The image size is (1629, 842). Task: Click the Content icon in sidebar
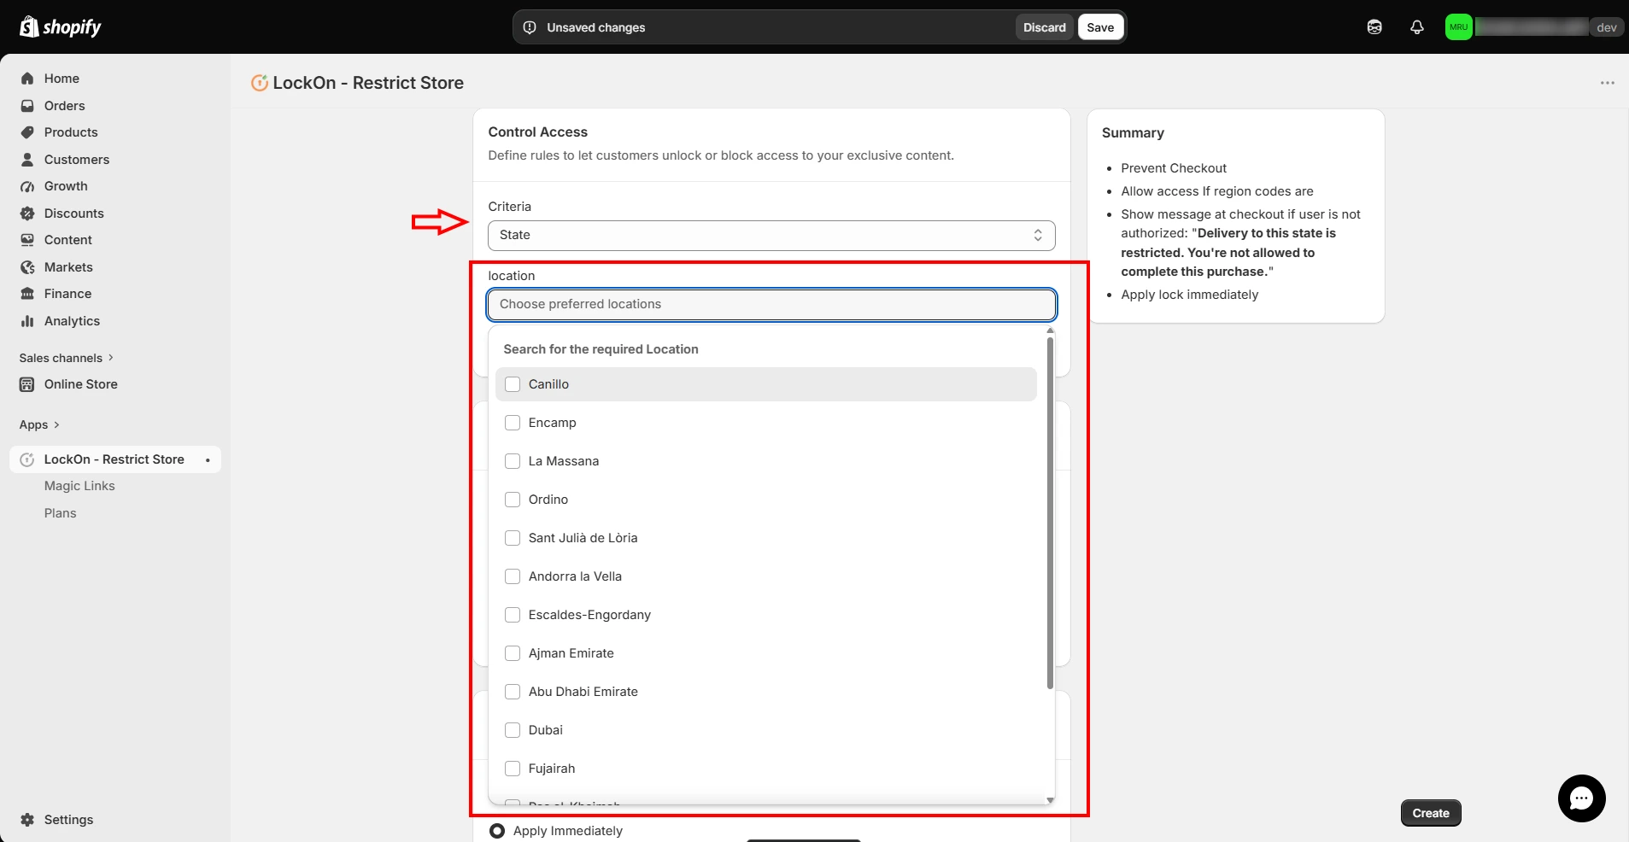point(27,240)
